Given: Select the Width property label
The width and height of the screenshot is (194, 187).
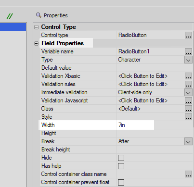Looking at the screenshot, I should tap(48, 125).
